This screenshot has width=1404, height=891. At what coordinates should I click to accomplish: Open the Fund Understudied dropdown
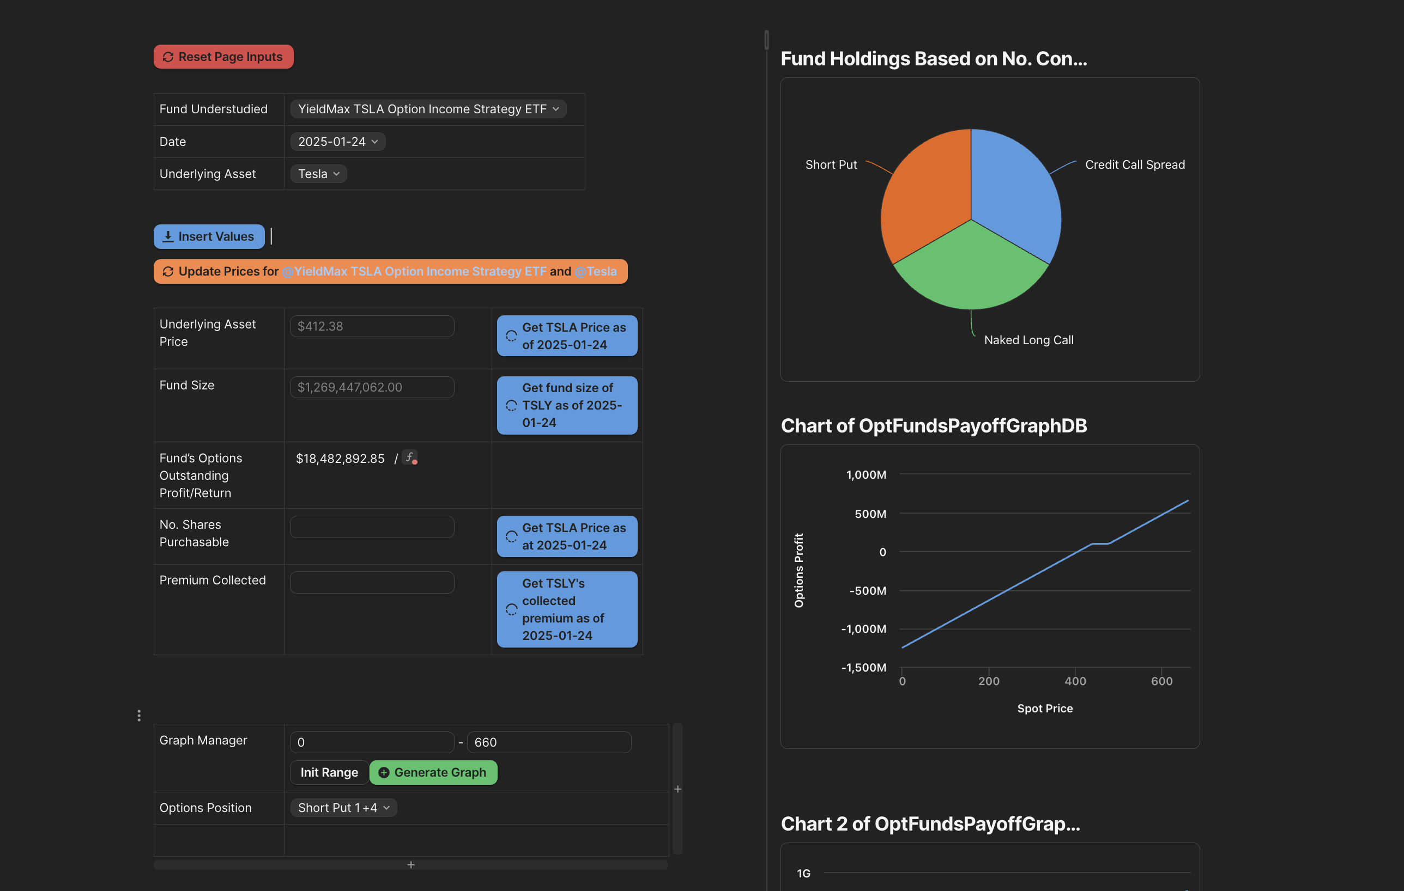[x=428, y=109]
